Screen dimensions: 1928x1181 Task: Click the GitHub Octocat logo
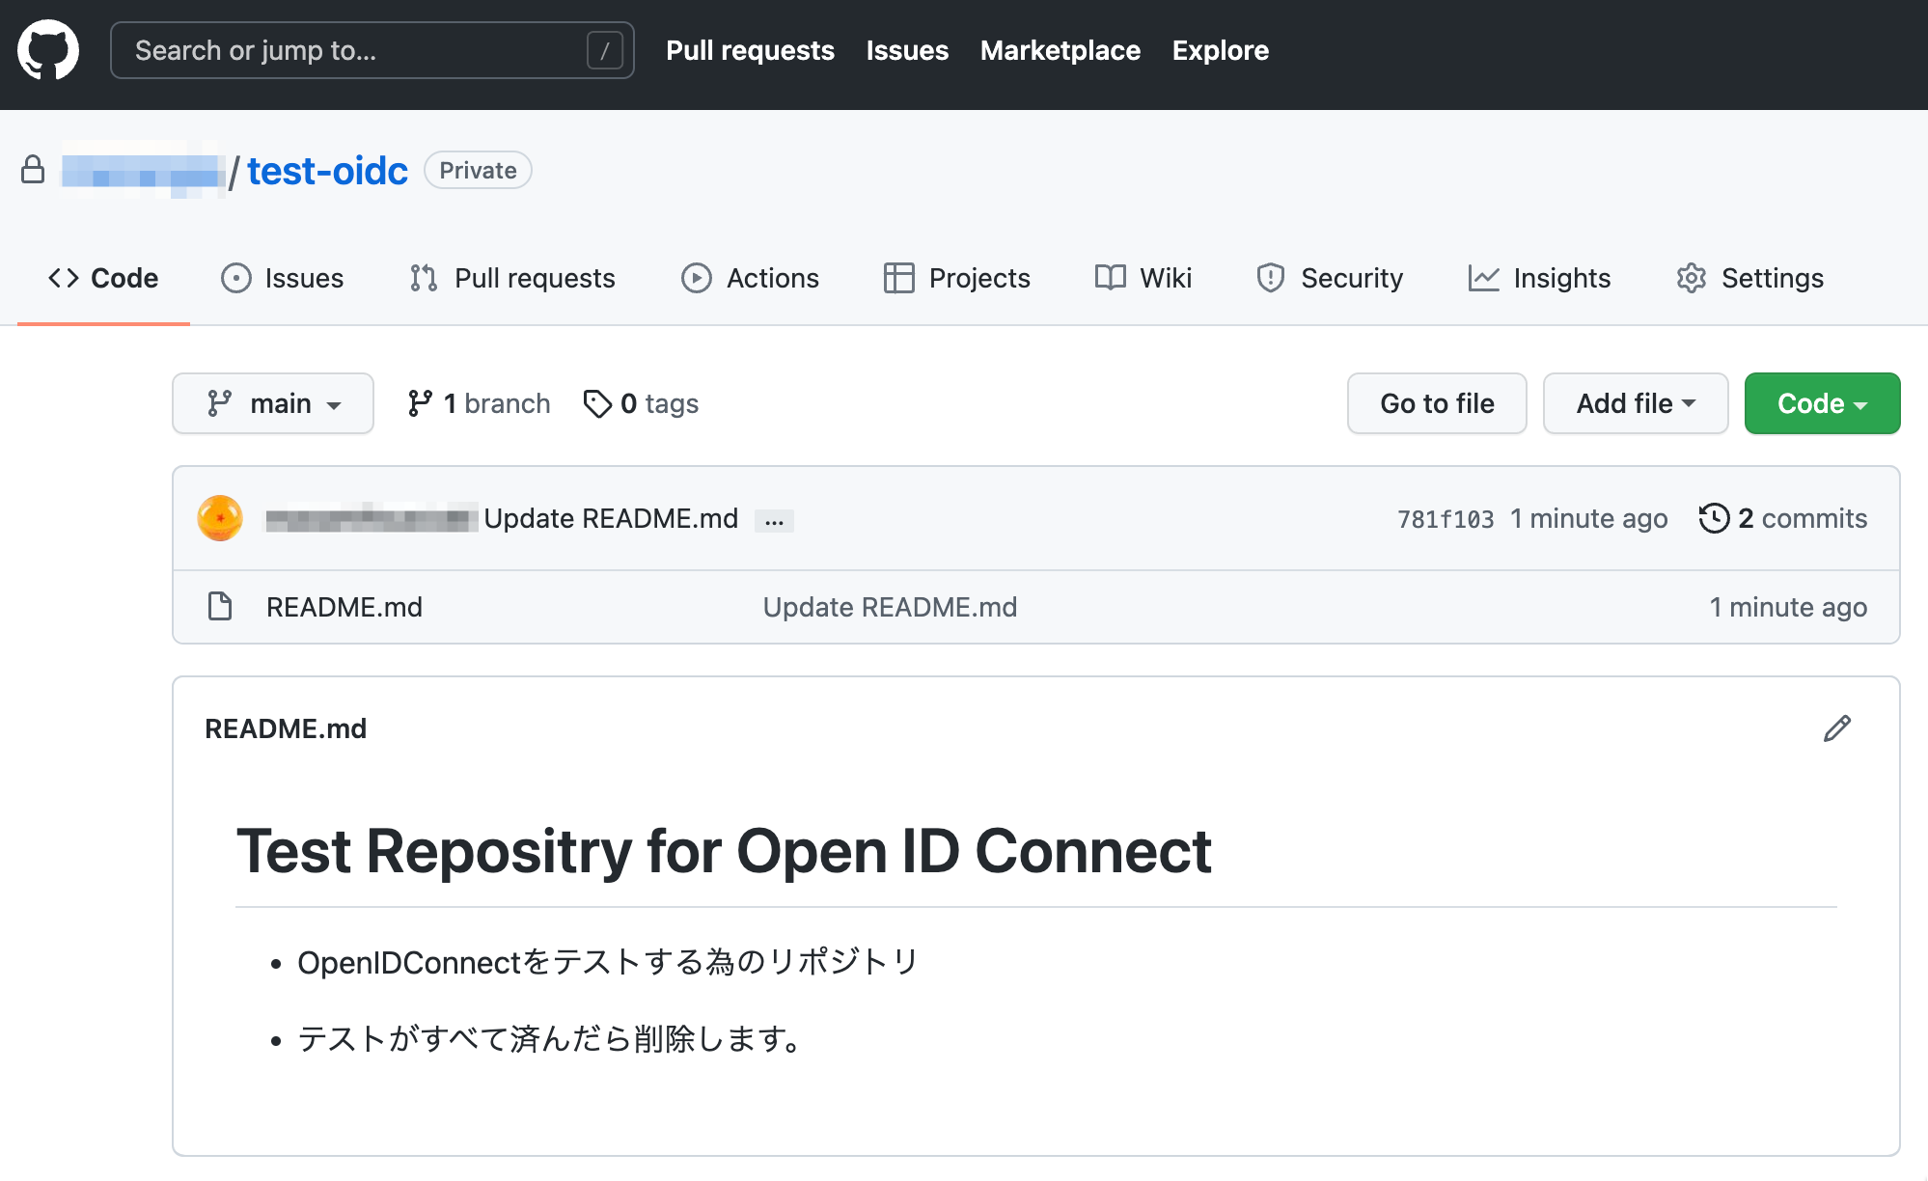point(48,50)
